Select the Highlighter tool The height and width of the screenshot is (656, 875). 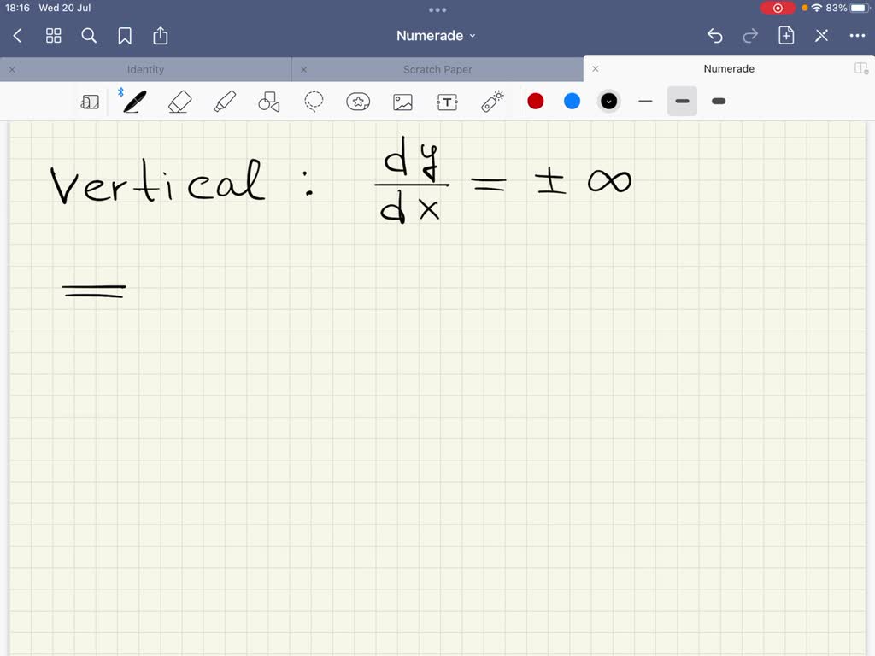225,101
